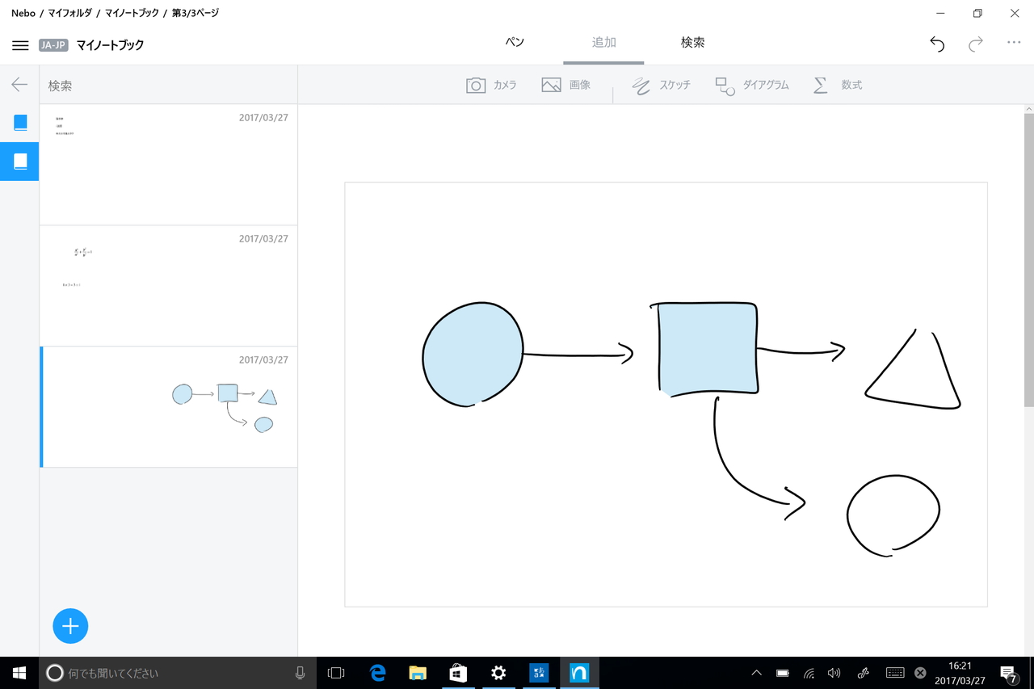
Task: Go back using the left arrow above the page list
Action: pyautogui.click(x=19, y=84)
